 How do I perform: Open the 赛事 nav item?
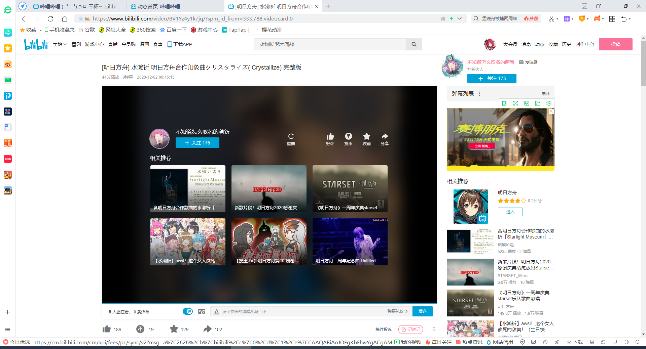(x=157, y=44)
